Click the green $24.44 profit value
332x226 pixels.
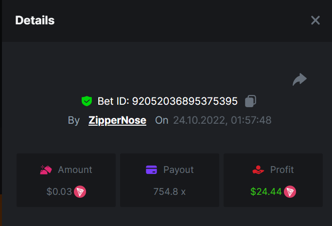pyautogui.click(x=266, y=191)
